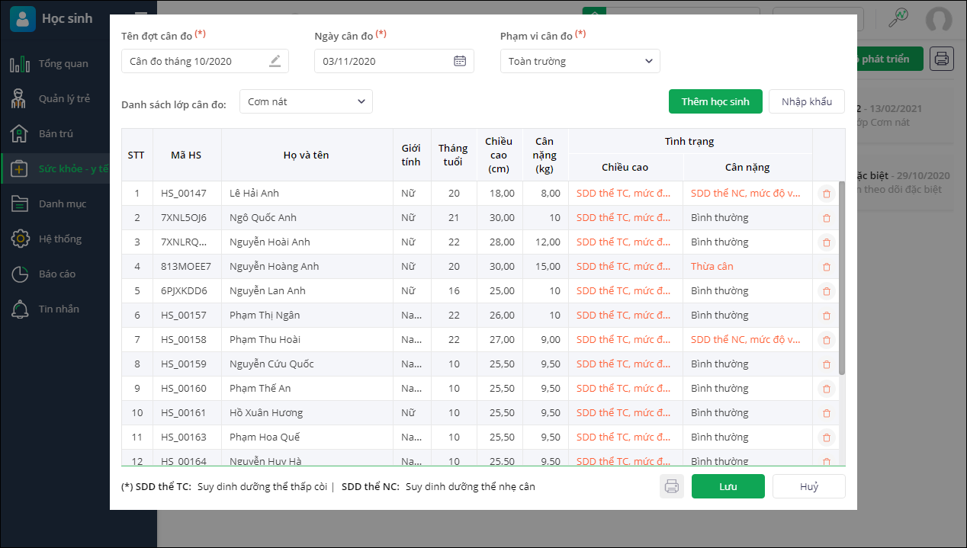This screenshot has height=548, width=967.
Task: Delete row of Nguyễn Hoài Anh
Action: 826,242
